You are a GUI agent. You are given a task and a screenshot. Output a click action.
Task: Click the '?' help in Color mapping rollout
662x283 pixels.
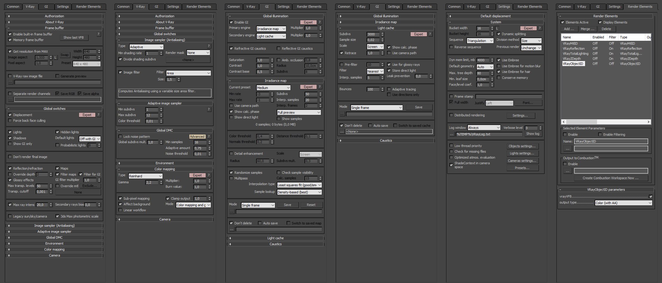point(209,175)
